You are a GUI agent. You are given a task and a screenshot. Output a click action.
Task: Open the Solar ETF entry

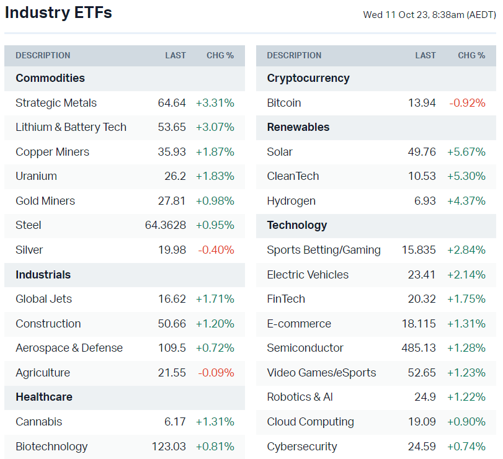280,152
